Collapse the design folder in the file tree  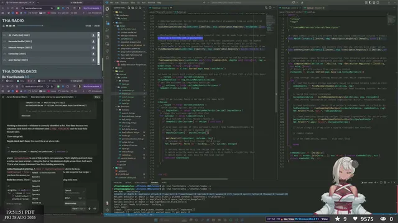122,26
